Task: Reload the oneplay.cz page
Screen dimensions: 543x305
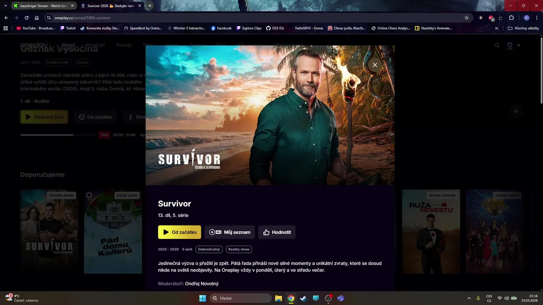Action: (26, 18)
